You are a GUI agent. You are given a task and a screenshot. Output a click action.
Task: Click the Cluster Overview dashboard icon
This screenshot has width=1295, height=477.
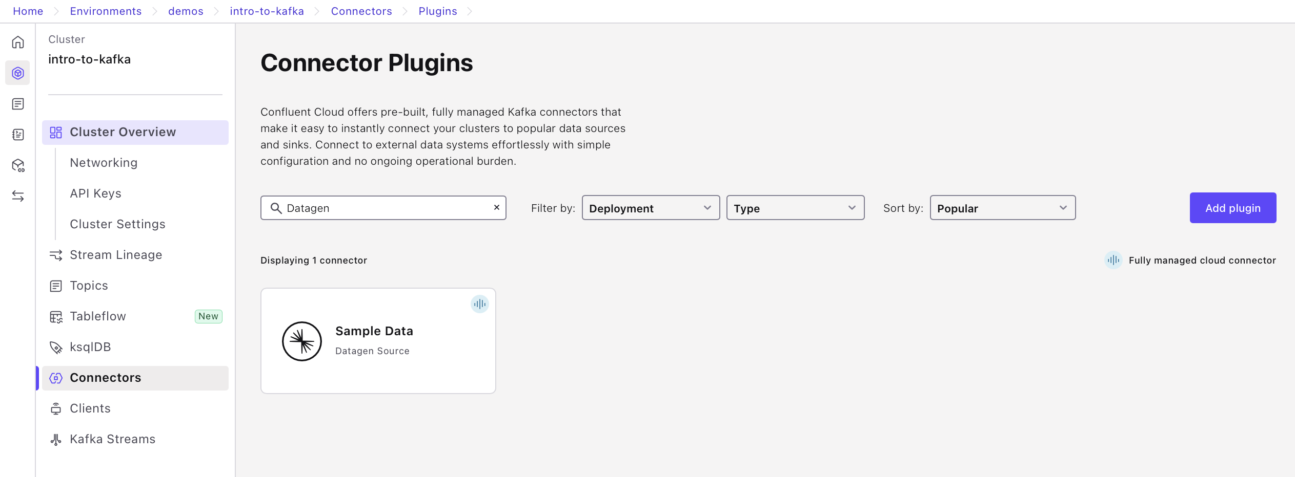point(56,133)
